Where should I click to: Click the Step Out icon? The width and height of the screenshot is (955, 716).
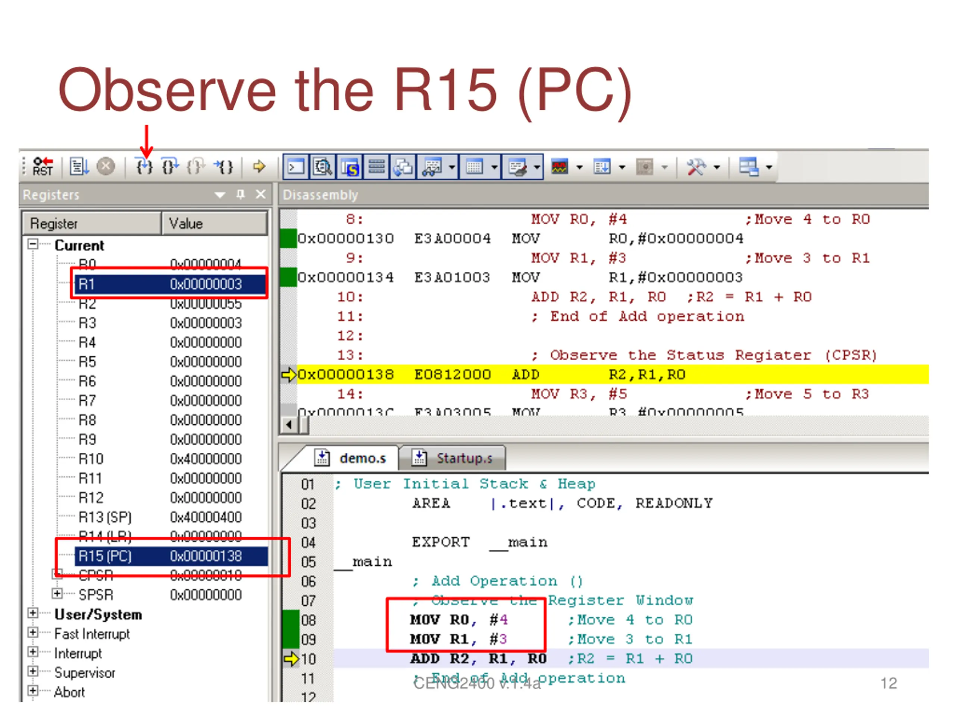195,167
